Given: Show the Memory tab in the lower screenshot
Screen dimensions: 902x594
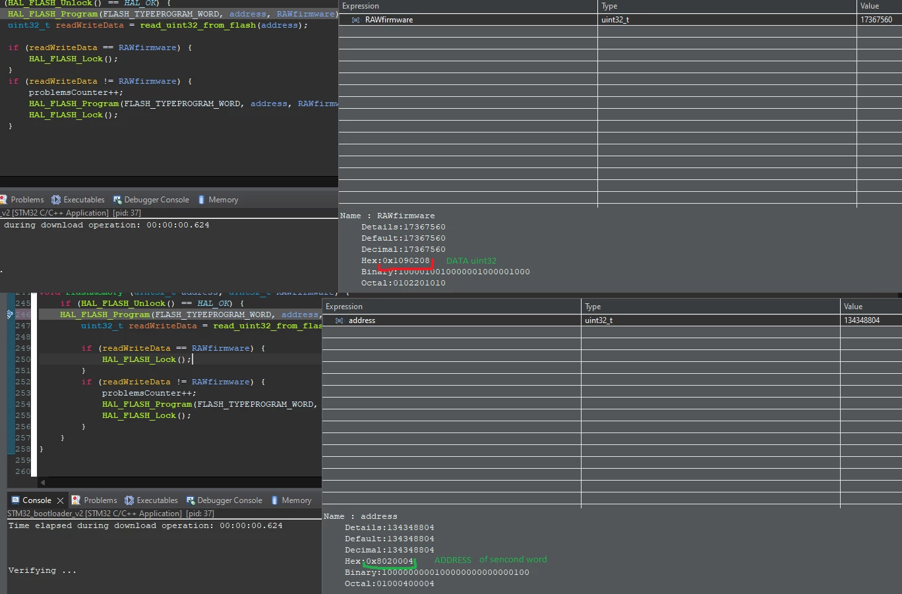Looking at the screenshot, I should (x=291, y=500).
